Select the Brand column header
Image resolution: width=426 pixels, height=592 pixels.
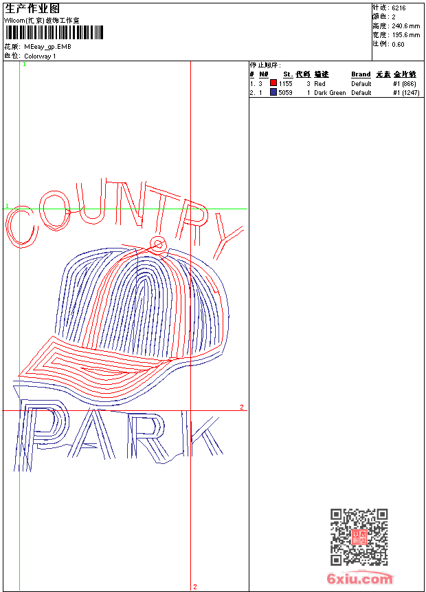(x=361, y=74)
